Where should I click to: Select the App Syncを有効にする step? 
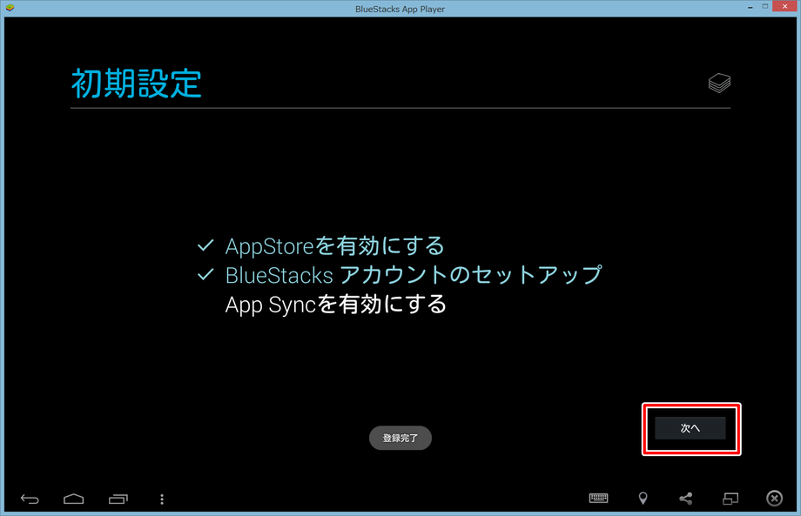click(335, 305)
